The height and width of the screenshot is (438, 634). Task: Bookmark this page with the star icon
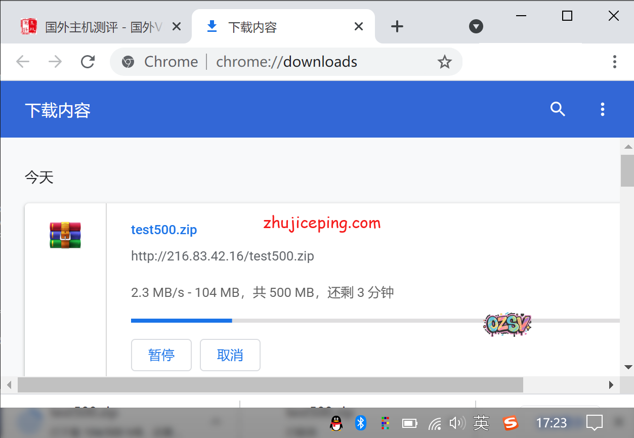click(x=444, y=62)
